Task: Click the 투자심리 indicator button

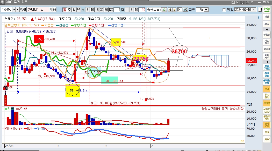Action: pyautogui.click(x=267, y=96)
